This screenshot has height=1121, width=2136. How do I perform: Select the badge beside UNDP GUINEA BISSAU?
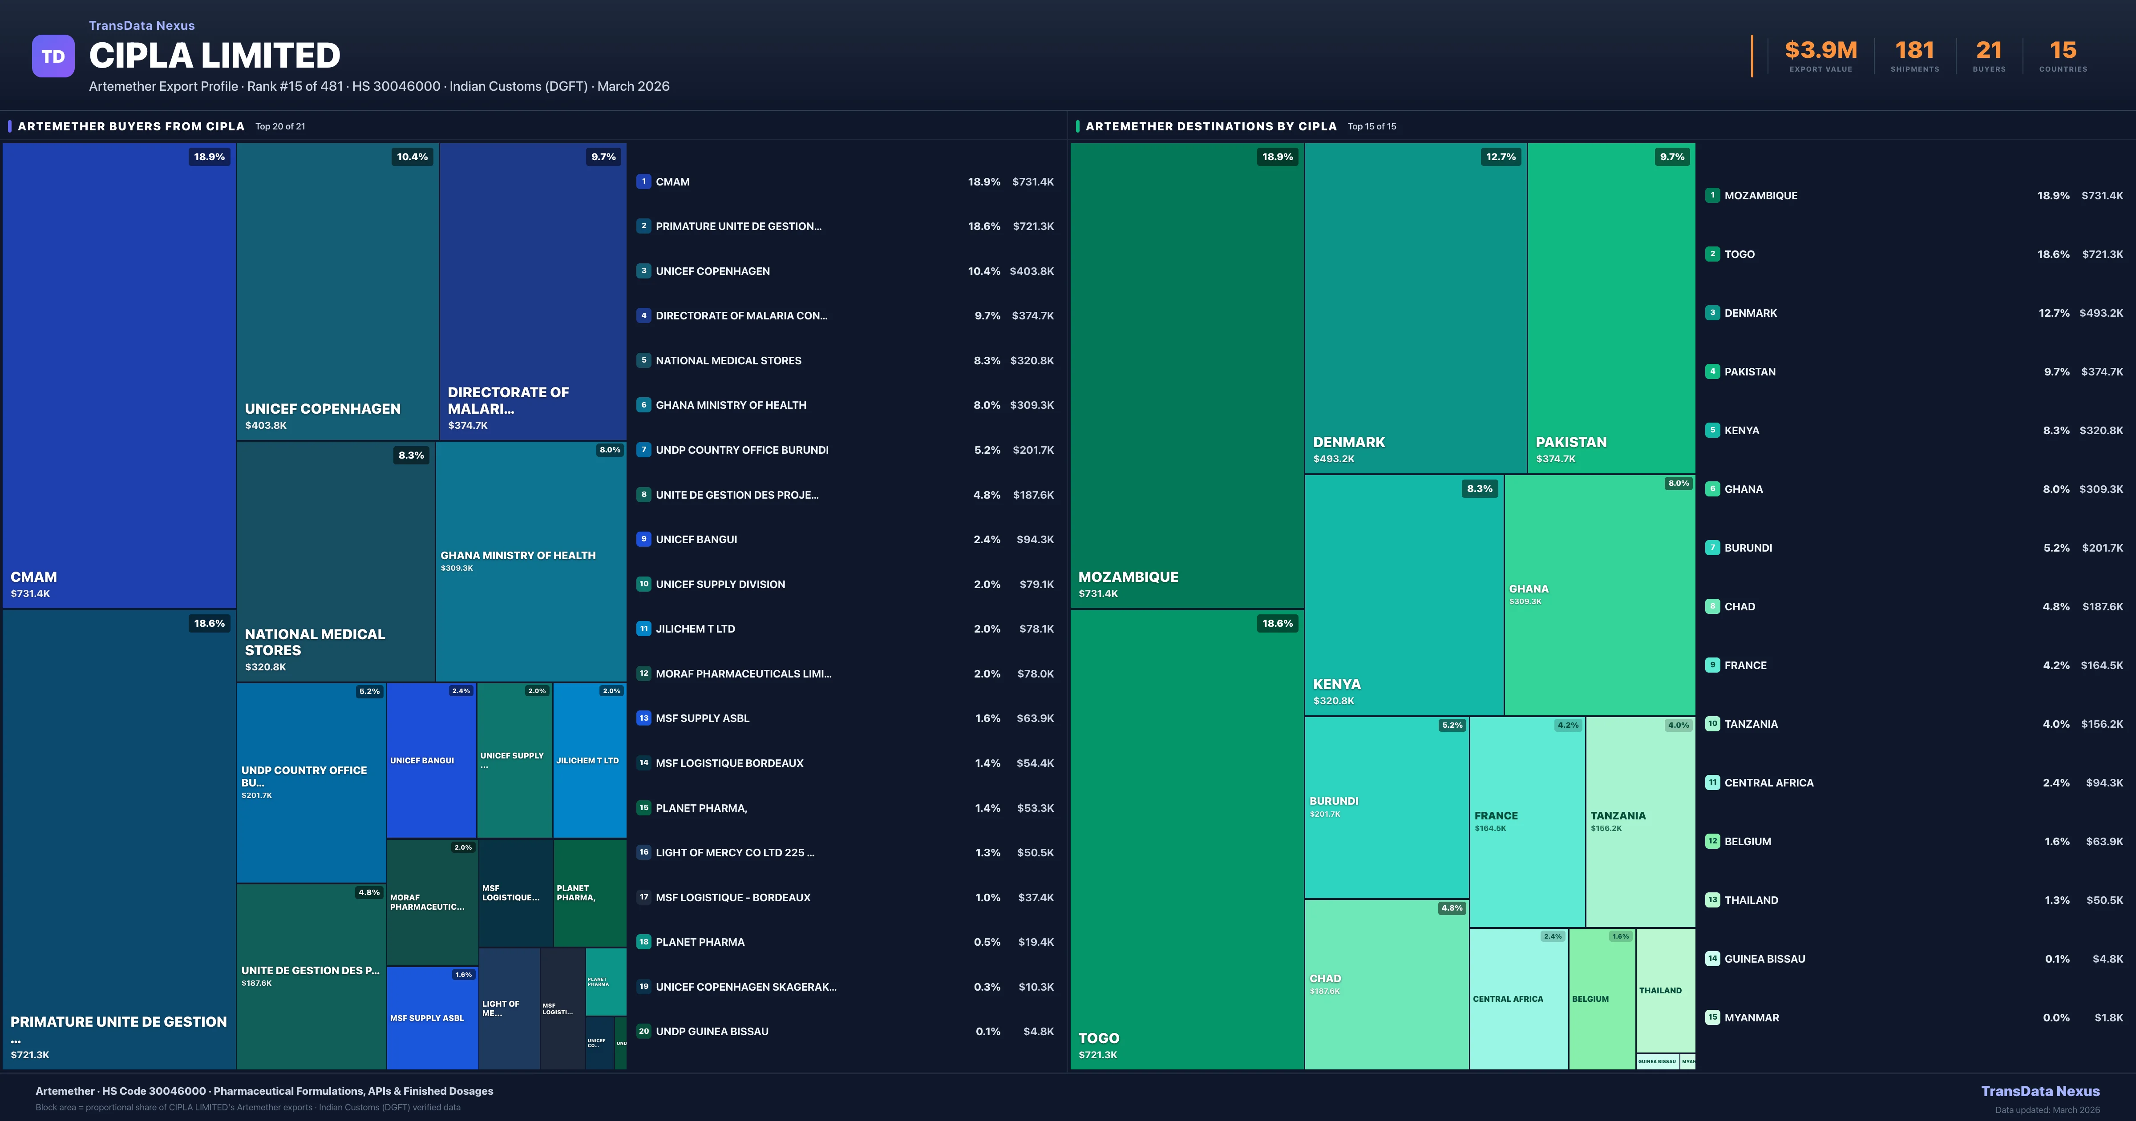[643, 1031]
